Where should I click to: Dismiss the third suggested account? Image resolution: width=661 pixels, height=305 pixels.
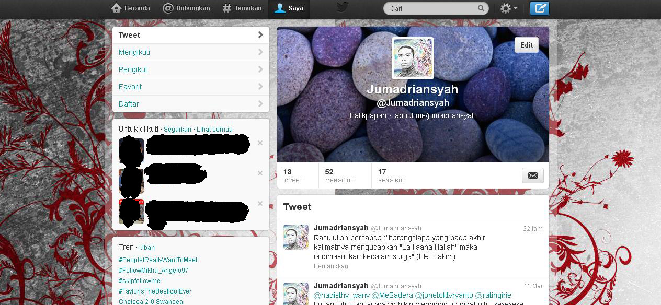pyautogui.click(x=260, y=204)
